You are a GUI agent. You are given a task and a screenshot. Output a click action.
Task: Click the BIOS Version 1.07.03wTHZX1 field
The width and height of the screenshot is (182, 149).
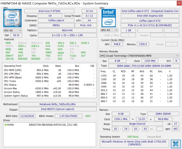click(69, 116)
